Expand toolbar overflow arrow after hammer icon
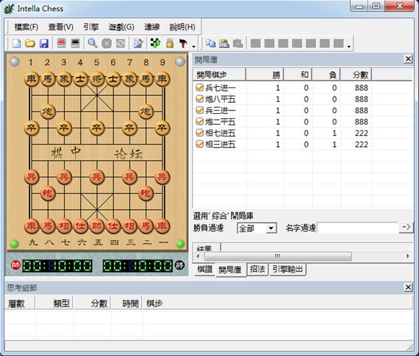Image resolution: width=419 pixels, height=356 pixels. point(193,47)
